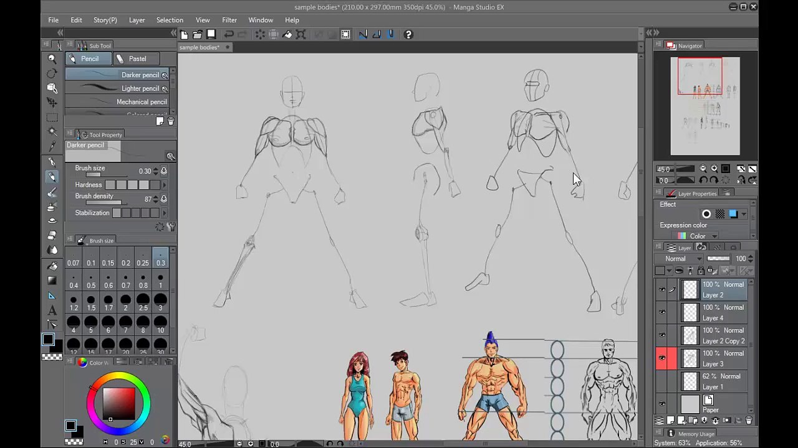
Task: Toggle snap to special ruler toolbar icon
Action: pyautogui.click(x=377, y=34)
